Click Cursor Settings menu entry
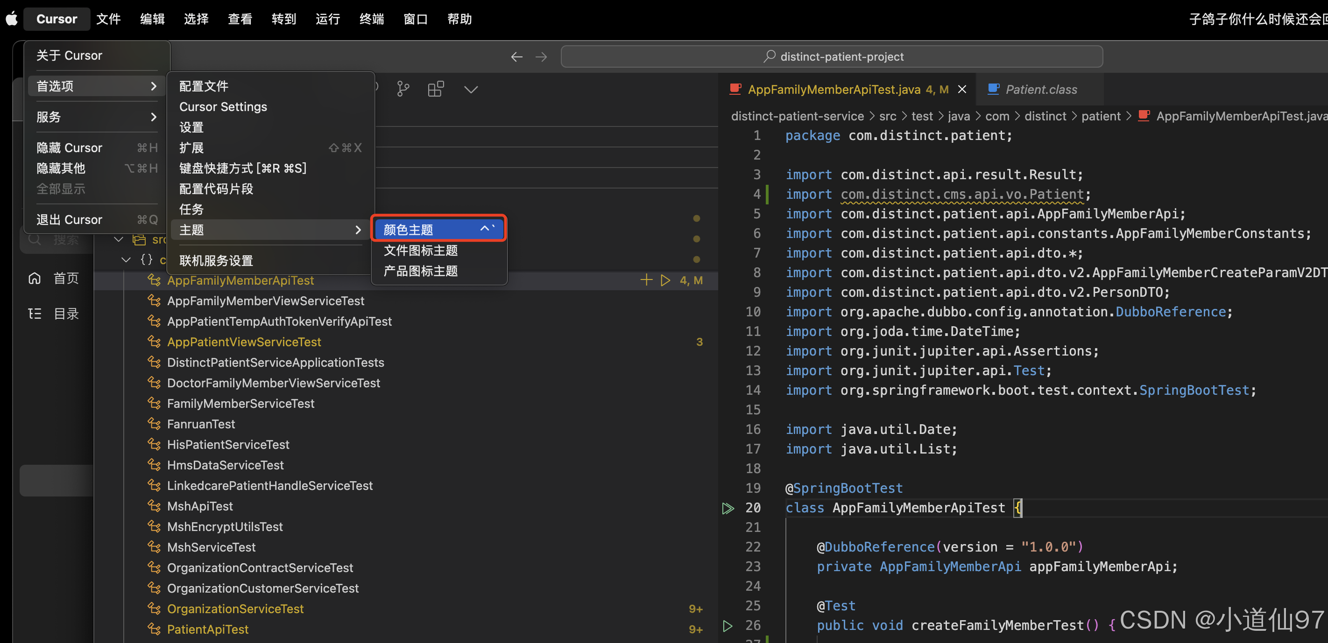 coord(223,107)
